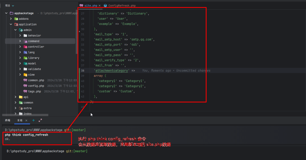Click the controller folder icon
Screen dimensions: 306x160
(x=25, y=47)
